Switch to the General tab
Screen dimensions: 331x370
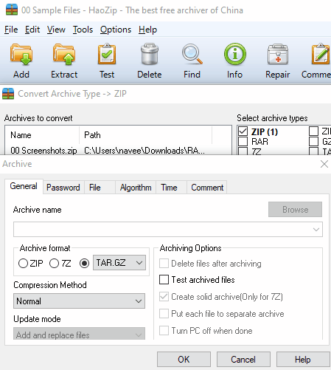(24, 186)
